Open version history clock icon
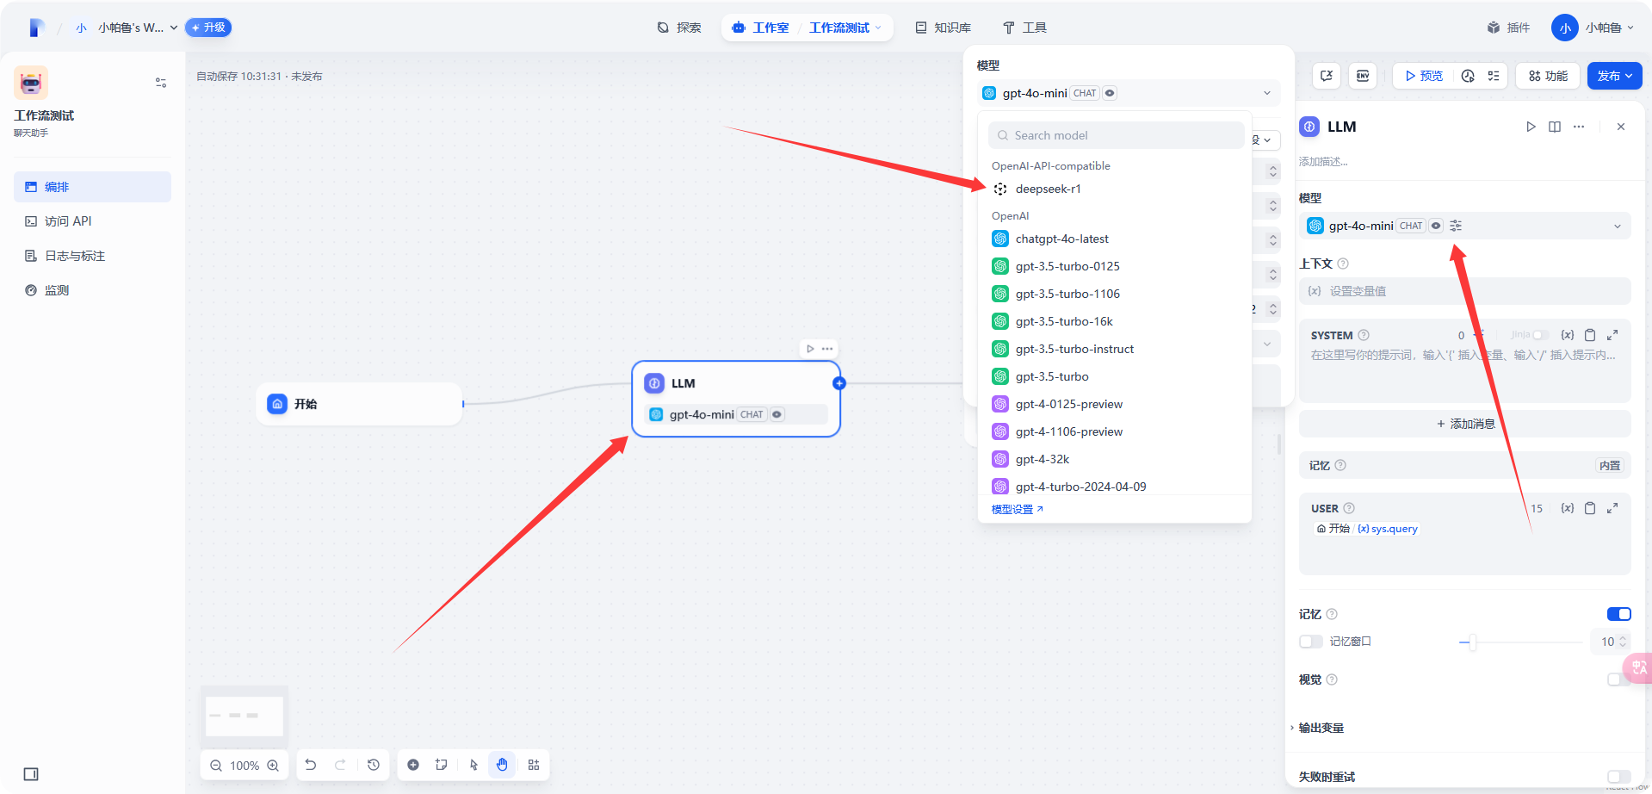This screenshot has height=794, width=1652. [x=374, y=765]
